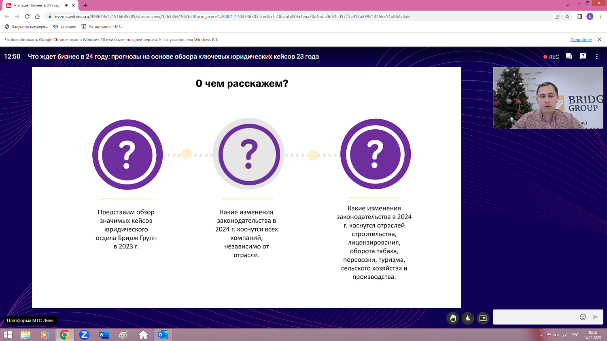Click the send message arrow
Image resolution: width=607 pixels, height=341 pixels.
[x=595, y=317]
